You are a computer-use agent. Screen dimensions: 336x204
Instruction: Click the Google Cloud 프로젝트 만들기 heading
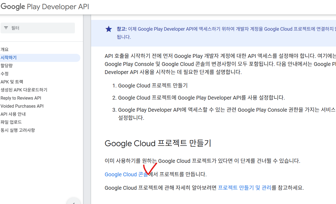tap(158, 143)
